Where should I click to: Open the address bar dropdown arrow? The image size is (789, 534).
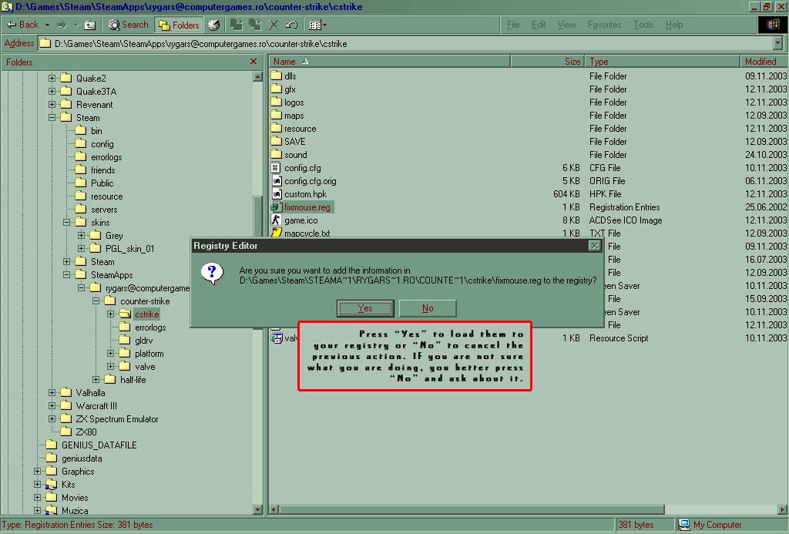(x=778, y=44)
